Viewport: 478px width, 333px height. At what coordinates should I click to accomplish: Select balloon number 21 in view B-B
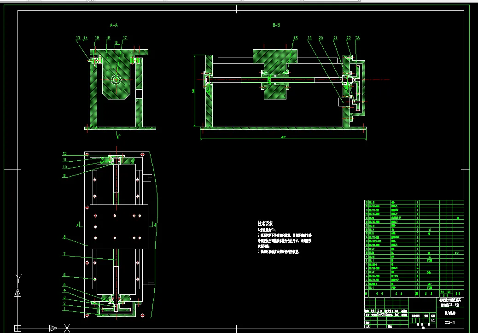335,38
